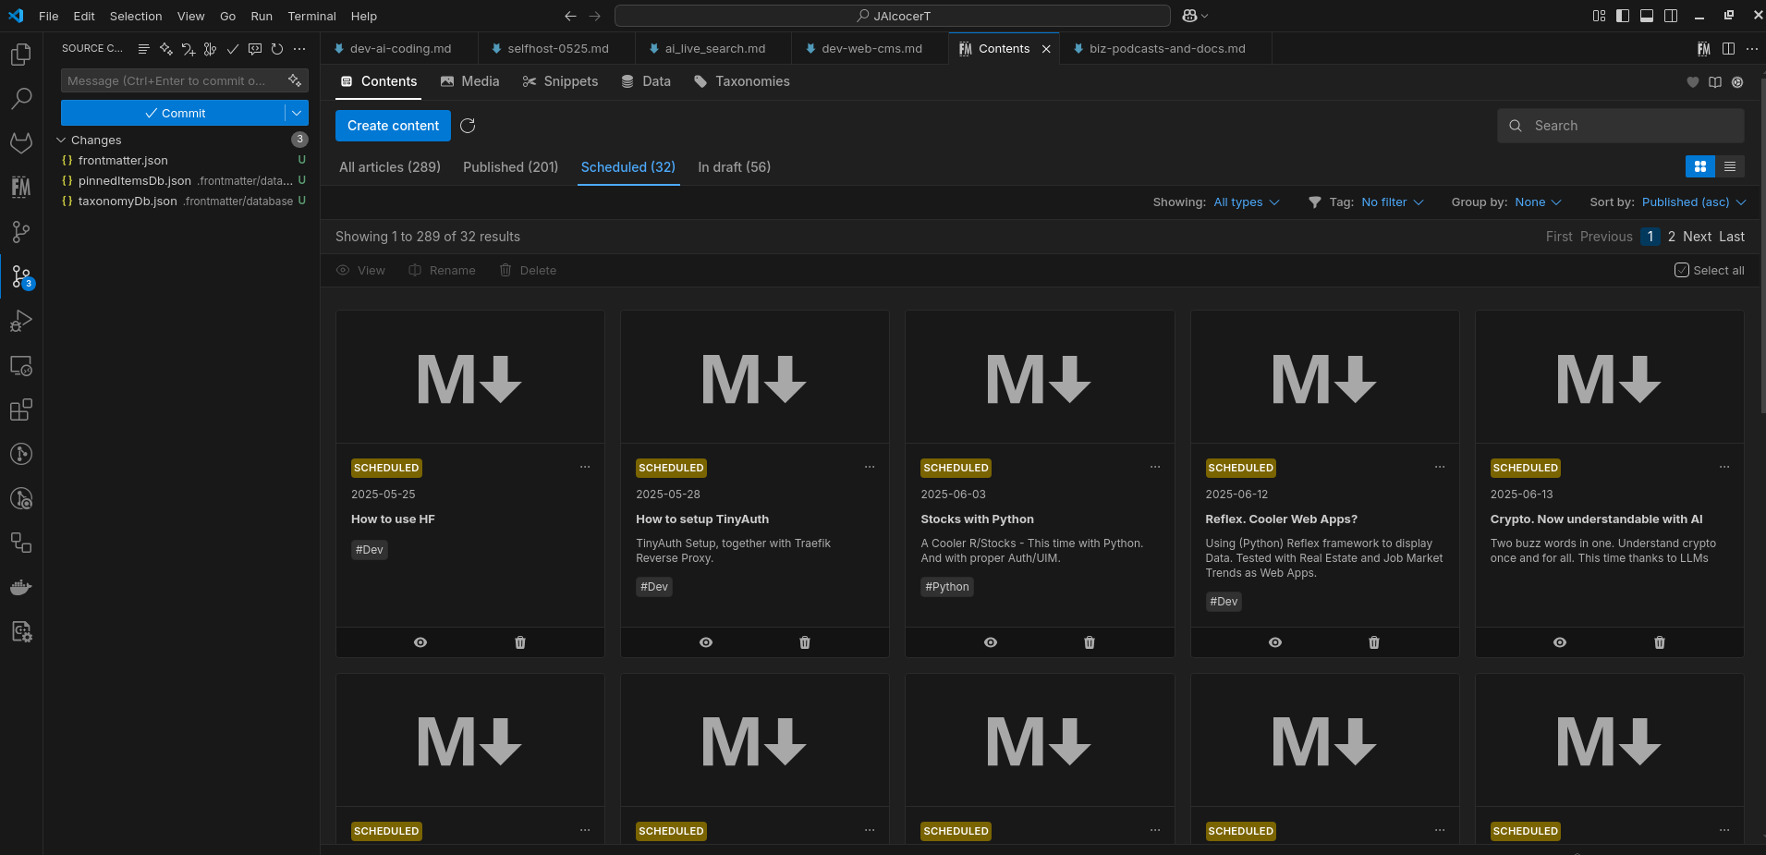Open Remote Explorer in activity bar
1766x855 pixels.
(20, 366)
